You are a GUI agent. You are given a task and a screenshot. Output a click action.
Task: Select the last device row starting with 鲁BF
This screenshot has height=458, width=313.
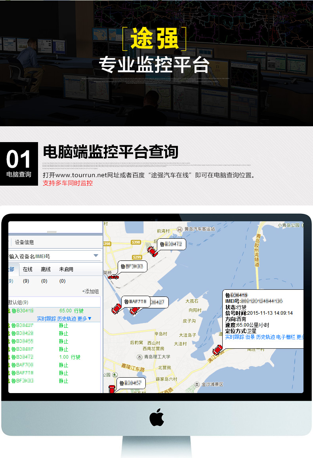(x=54, y=381)
